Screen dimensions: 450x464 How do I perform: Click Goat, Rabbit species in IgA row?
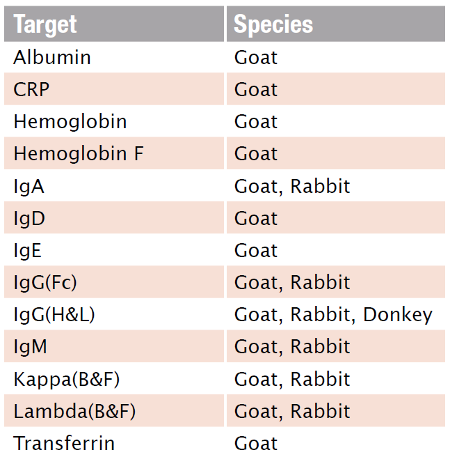click(x=292, y=186)
